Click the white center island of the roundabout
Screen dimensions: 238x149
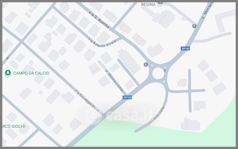[x=158, y=73]
